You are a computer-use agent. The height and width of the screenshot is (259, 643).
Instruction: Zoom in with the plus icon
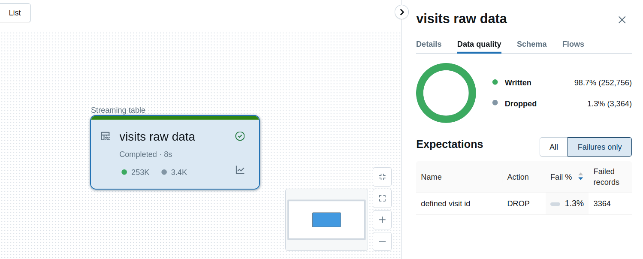[382, 220]
